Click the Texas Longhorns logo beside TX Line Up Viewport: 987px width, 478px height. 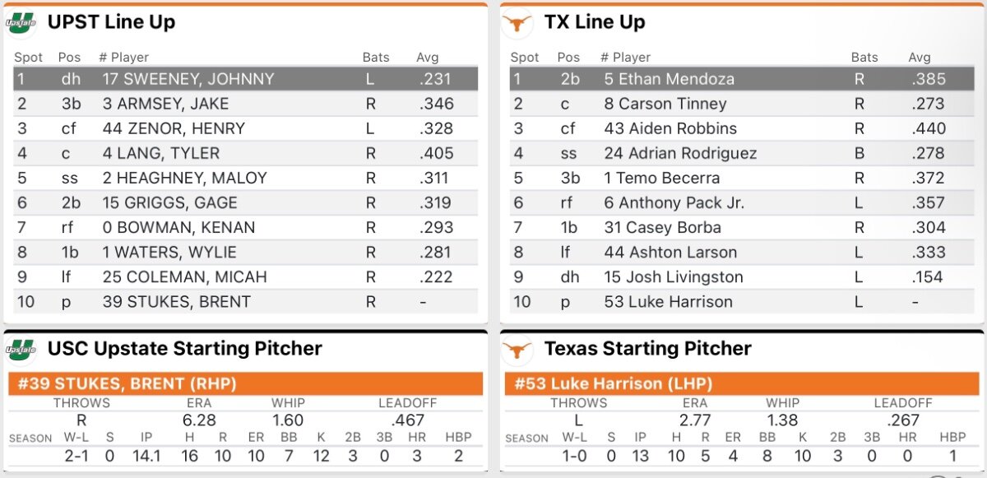517,23
